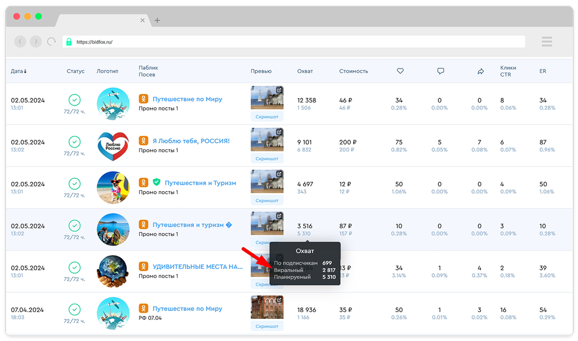Open preview external-link icon in 07.04.2024 row
Viewport: 578px width, 341px height.
pyautogui.click(x=279, y=300)
